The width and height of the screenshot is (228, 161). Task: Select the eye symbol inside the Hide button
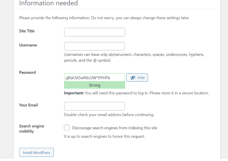[x=133, y=78]
